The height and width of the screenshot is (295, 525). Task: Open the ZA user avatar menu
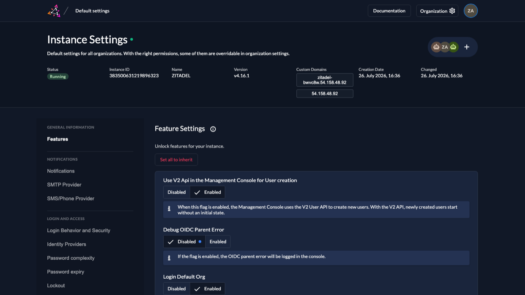pyautogui.click(x=471, y=11)
